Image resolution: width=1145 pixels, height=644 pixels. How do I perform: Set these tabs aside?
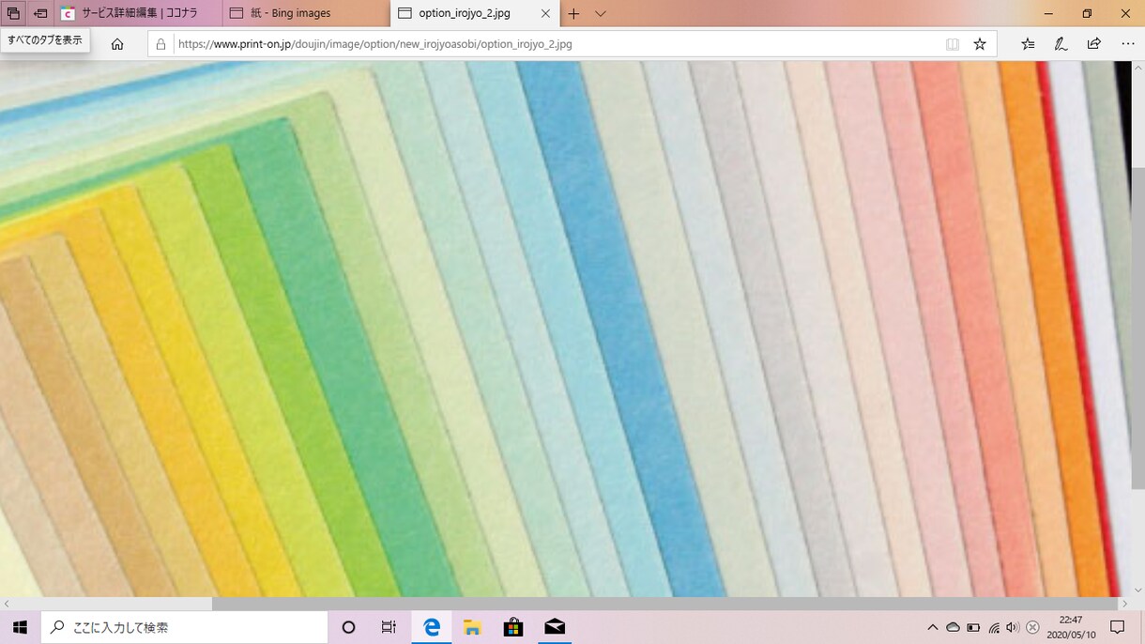pyautogui.click(x=40, y=13)
